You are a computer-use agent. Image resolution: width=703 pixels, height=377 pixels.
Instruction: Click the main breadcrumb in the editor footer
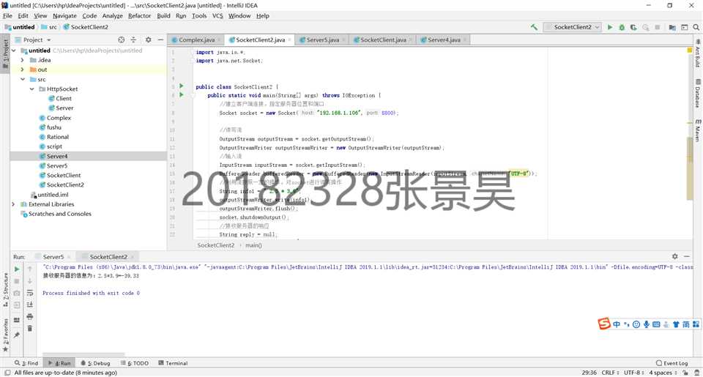click(253, 245)
